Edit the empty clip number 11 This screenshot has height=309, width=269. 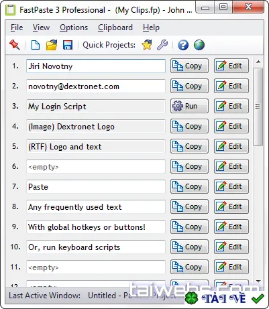pyautogui.click(x=231, y=267)
